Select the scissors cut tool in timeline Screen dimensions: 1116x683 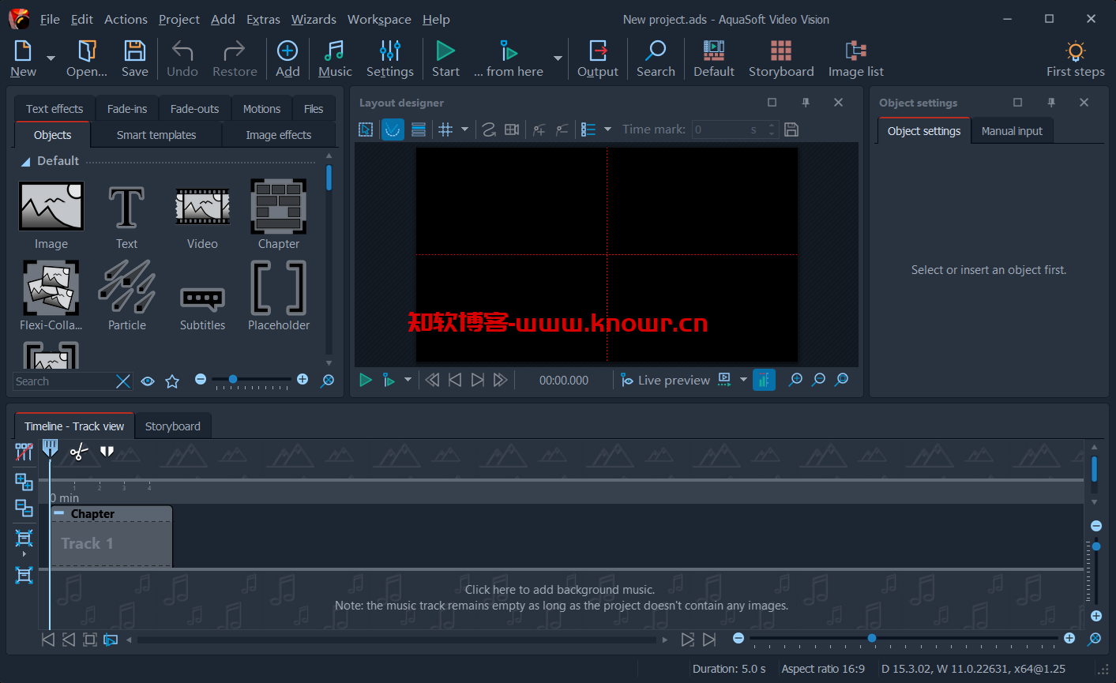(78, 452)
